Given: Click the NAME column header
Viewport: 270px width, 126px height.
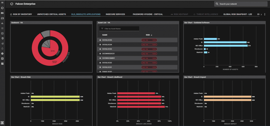Looking at the screenshot, I should [x=105, y=35].
